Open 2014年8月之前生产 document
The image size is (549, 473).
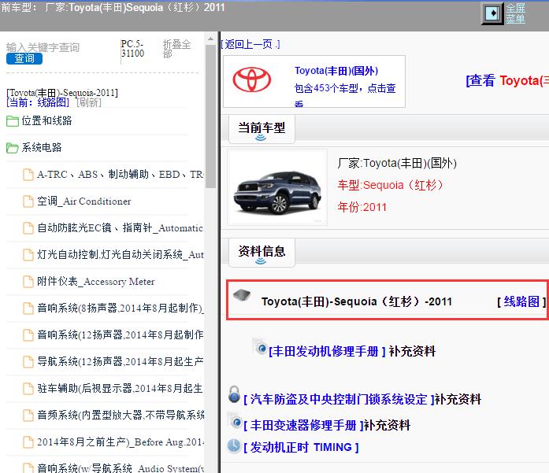coord(120,442)
